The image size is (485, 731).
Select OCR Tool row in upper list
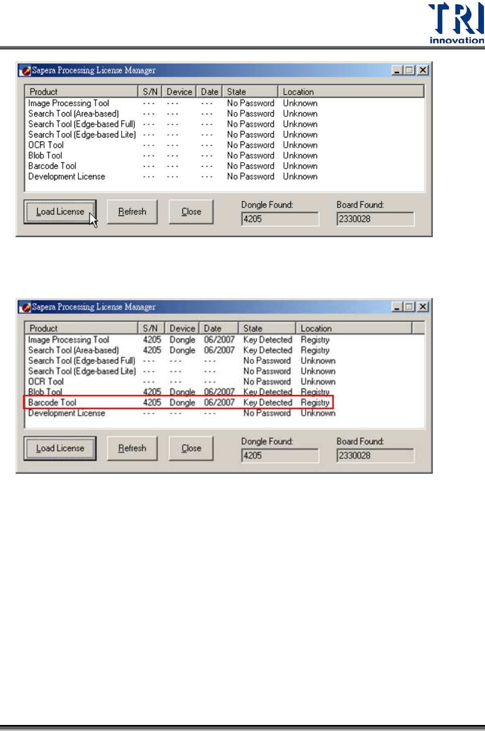tap(225, 145)
